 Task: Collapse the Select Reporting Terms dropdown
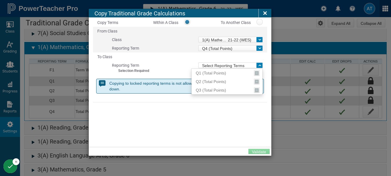[259, 65]
